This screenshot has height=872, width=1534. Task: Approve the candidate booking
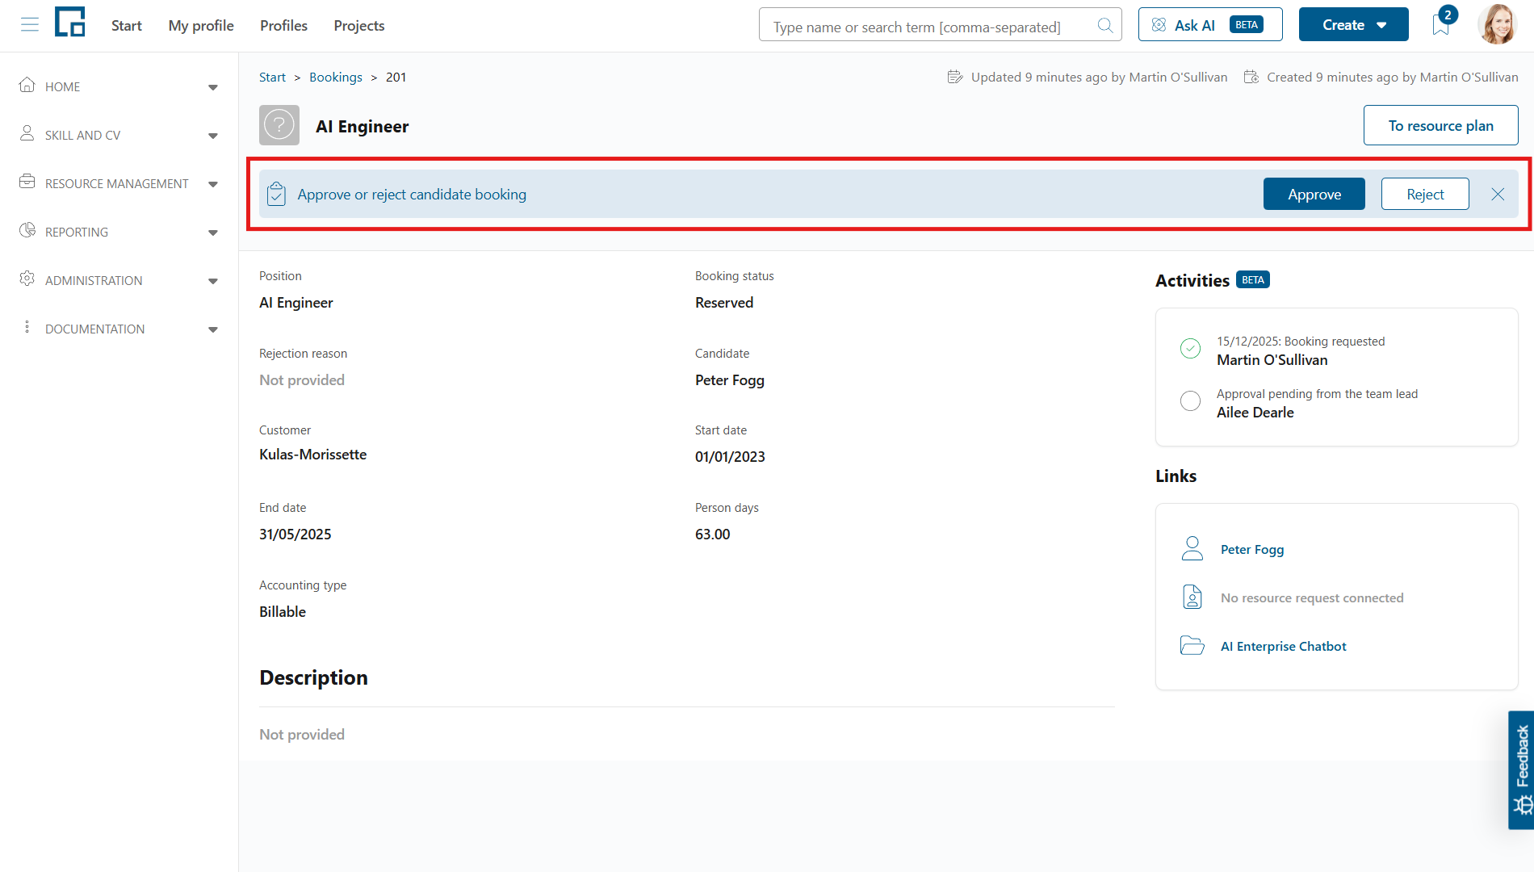pos(1314,194)
